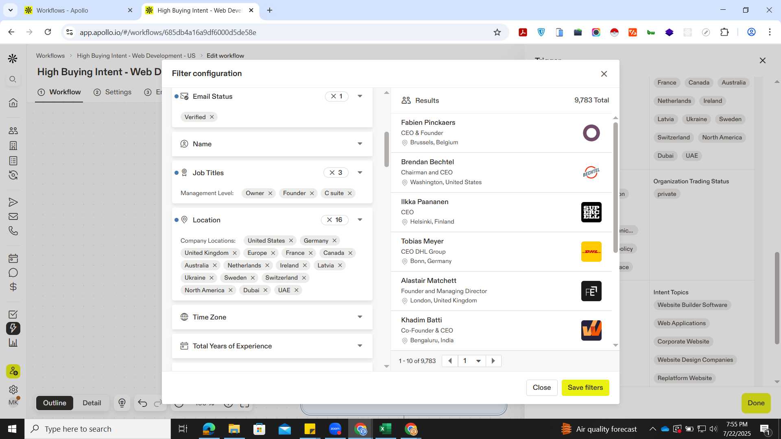Collapse the Location filter section

pyautogui.click(x=360, y=220)
